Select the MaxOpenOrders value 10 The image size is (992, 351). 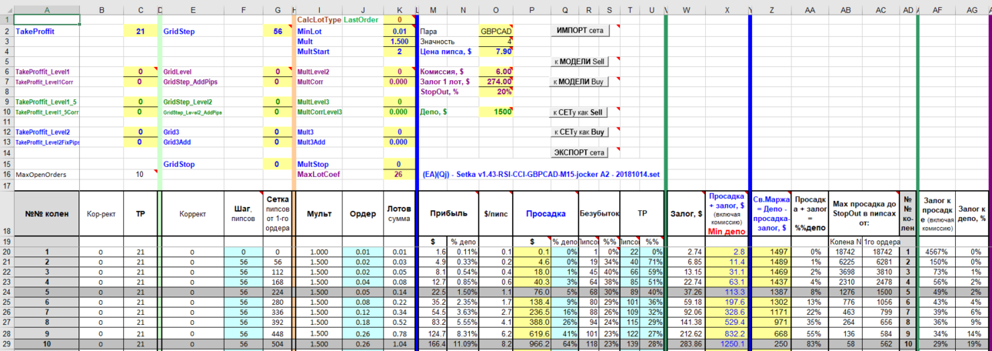[140, 175]
